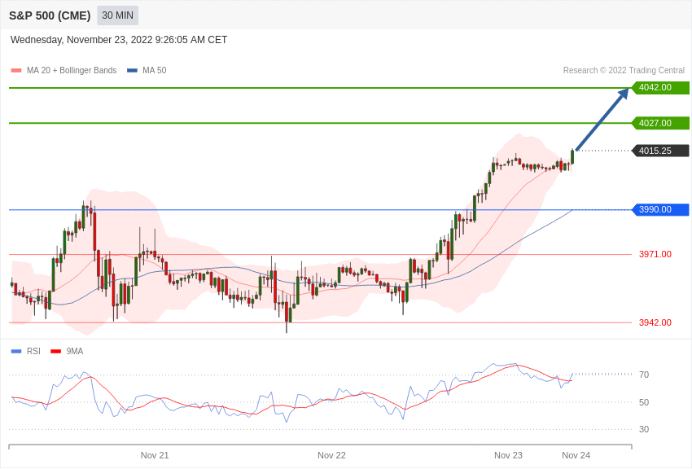The width and height of the screenshot is (692, 469).
Task: Click the 'MA 50' legend label
Action: (155, 70)
